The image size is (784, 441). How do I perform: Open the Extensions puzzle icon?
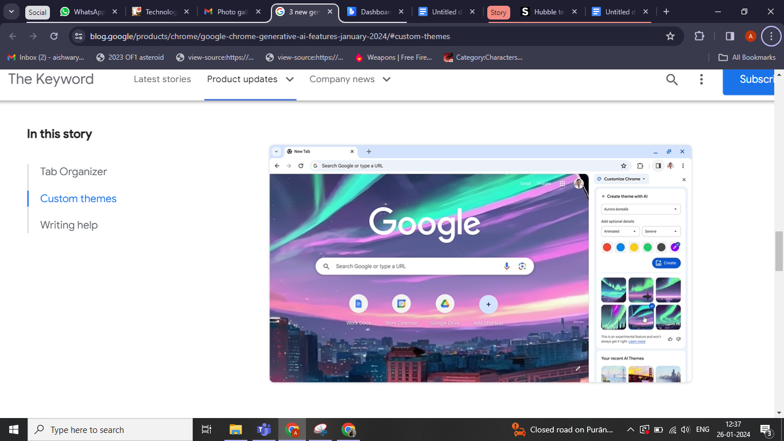pyautogui.click(x=699, y=36)
